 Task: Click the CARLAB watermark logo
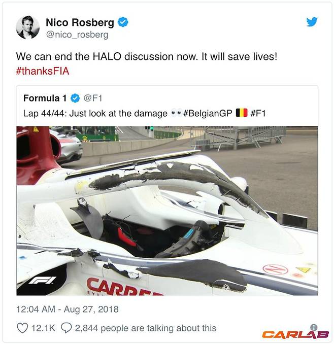295,334
